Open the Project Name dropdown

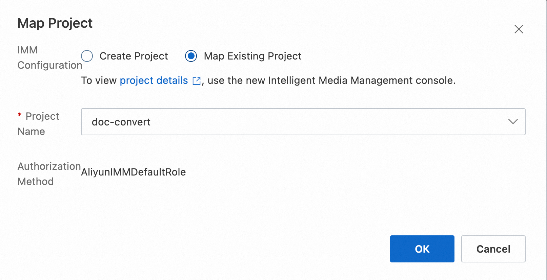pos(303,122)
